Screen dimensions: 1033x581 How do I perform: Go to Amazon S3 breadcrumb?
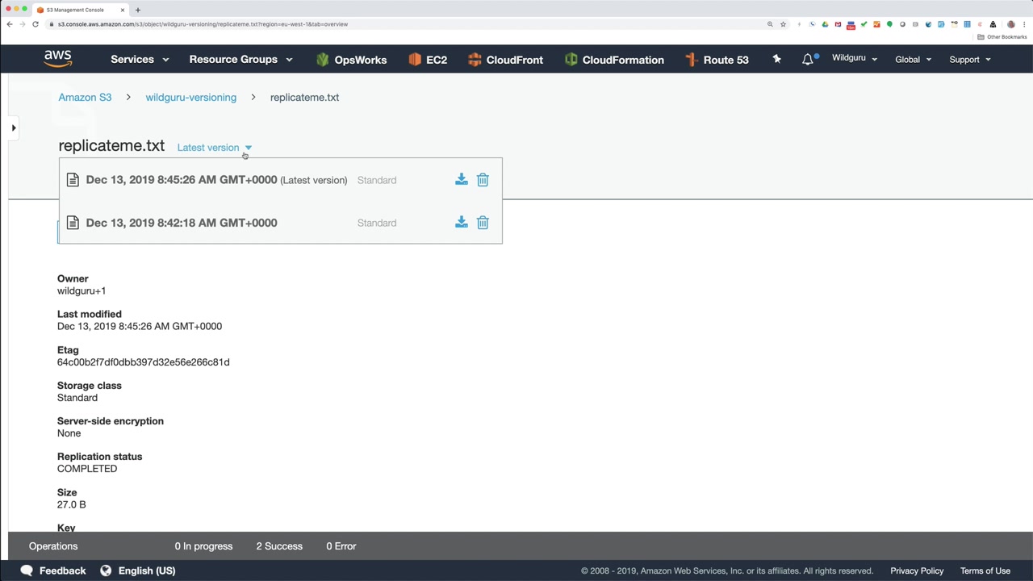point(85,97)
